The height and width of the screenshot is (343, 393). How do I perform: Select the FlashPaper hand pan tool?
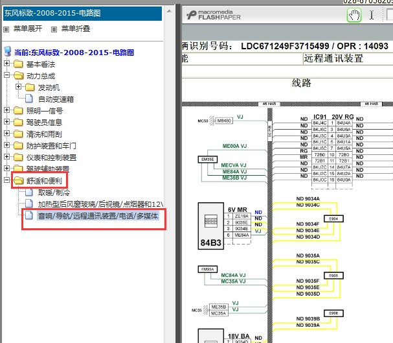[354, 16]
